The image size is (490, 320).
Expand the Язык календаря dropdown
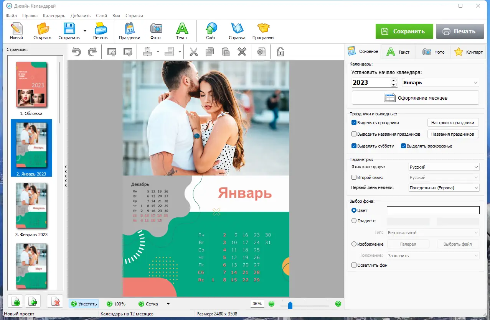[x=444, y=167]
